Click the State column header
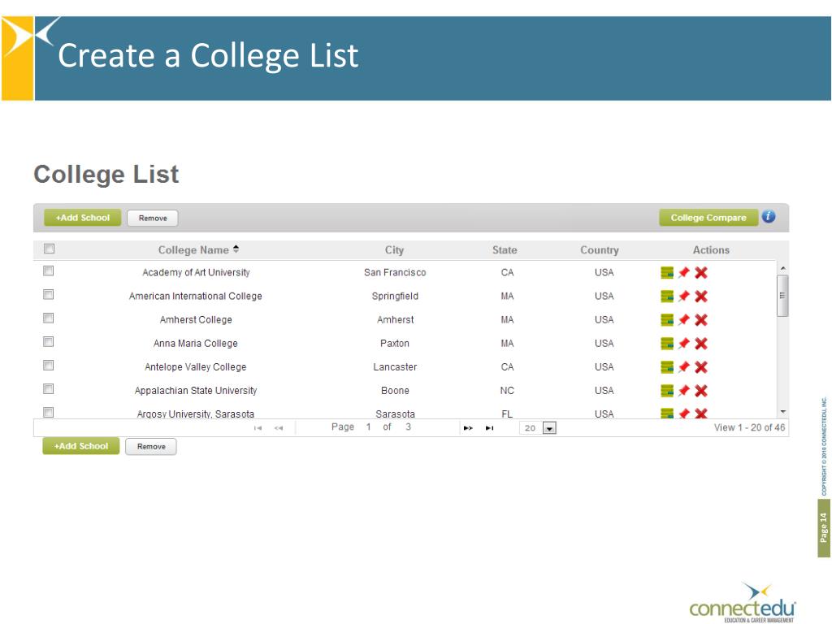This screenshot has width=832, height=624. [x=505, y=250]
